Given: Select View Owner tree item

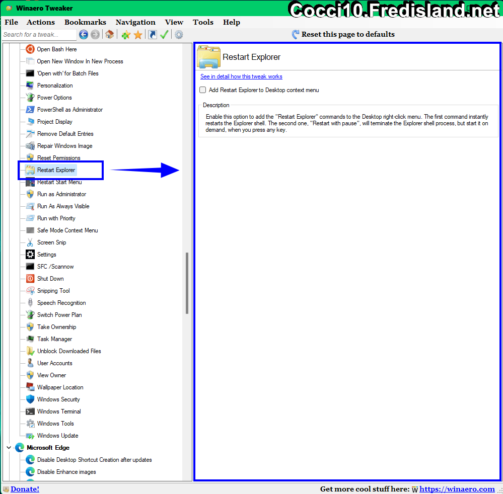Looking at the screenshot, I should point(51,375).
